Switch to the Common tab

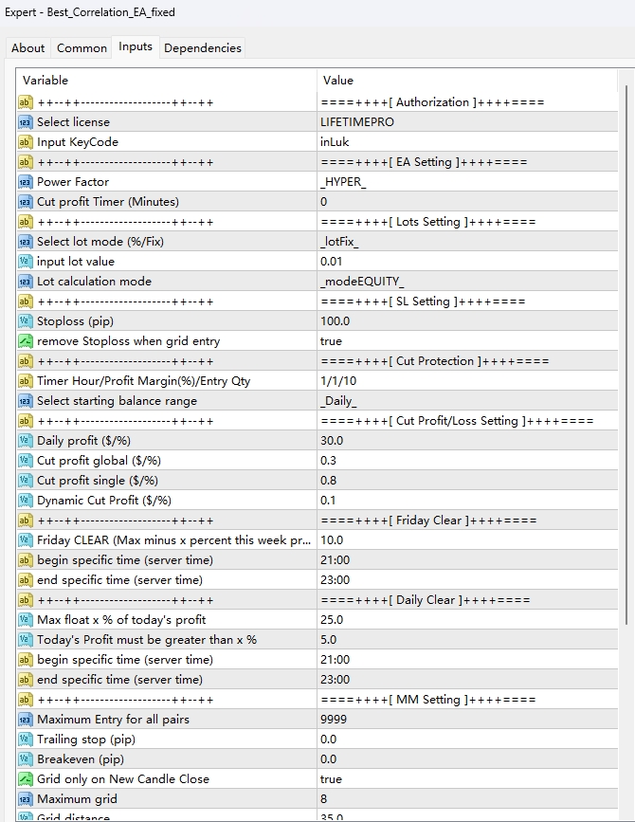coord(82,47)
